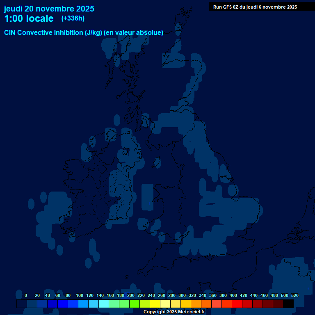Pick the black swatch at legend's right end
The height and width of the screenshot is (315, 315).
288,304
